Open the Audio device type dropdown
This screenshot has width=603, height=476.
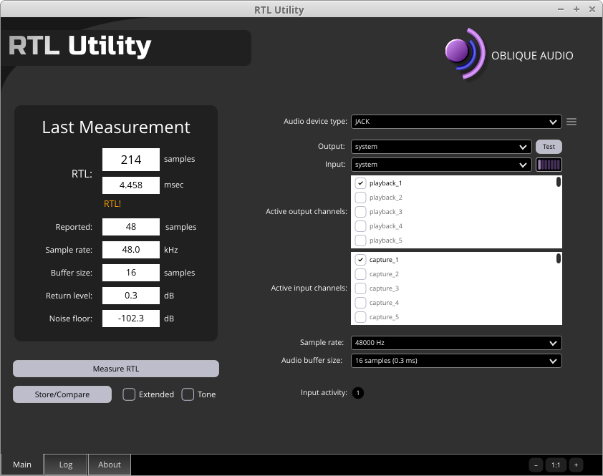click(456, 122)
